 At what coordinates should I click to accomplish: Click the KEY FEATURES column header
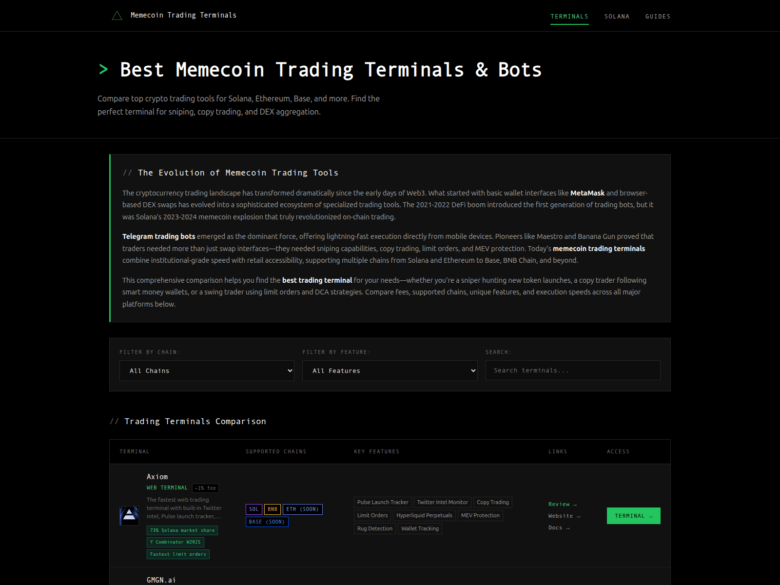pyautogui.click(x=376, y=451)
